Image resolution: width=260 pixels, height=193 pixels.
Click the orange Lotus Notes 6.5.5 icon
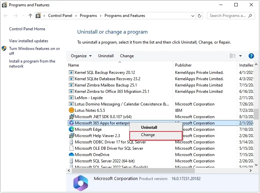click(71, 110)
